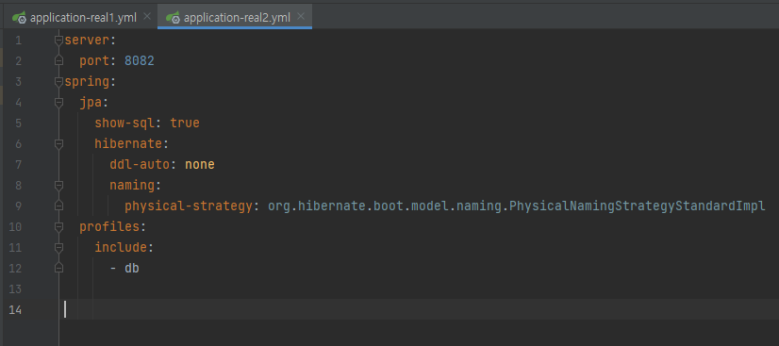Collapse the spring block fold marker
779x346 pixels.
click(x=59, y=81)
